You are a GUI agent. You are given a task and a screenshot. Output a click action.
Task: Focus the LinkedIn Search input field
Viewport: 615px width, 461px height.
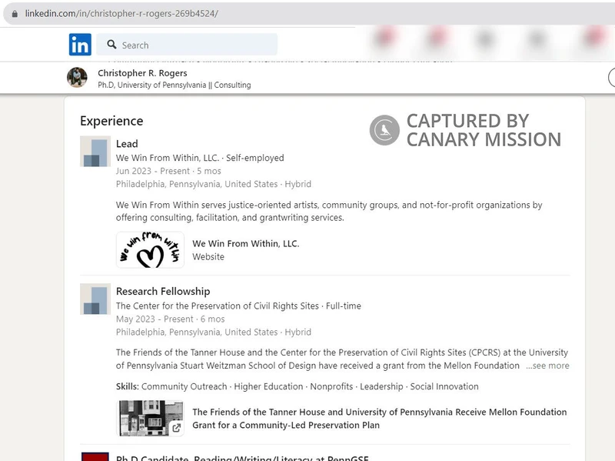click(x=187, y=45)
